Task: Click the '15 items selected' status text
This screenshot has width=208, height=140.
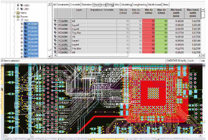Action: [10, 61]
